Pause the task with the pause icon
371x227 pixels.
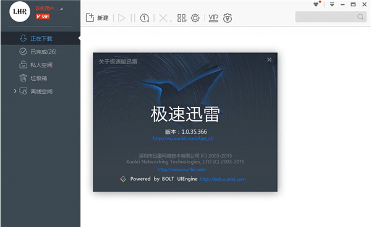(133, 18)
